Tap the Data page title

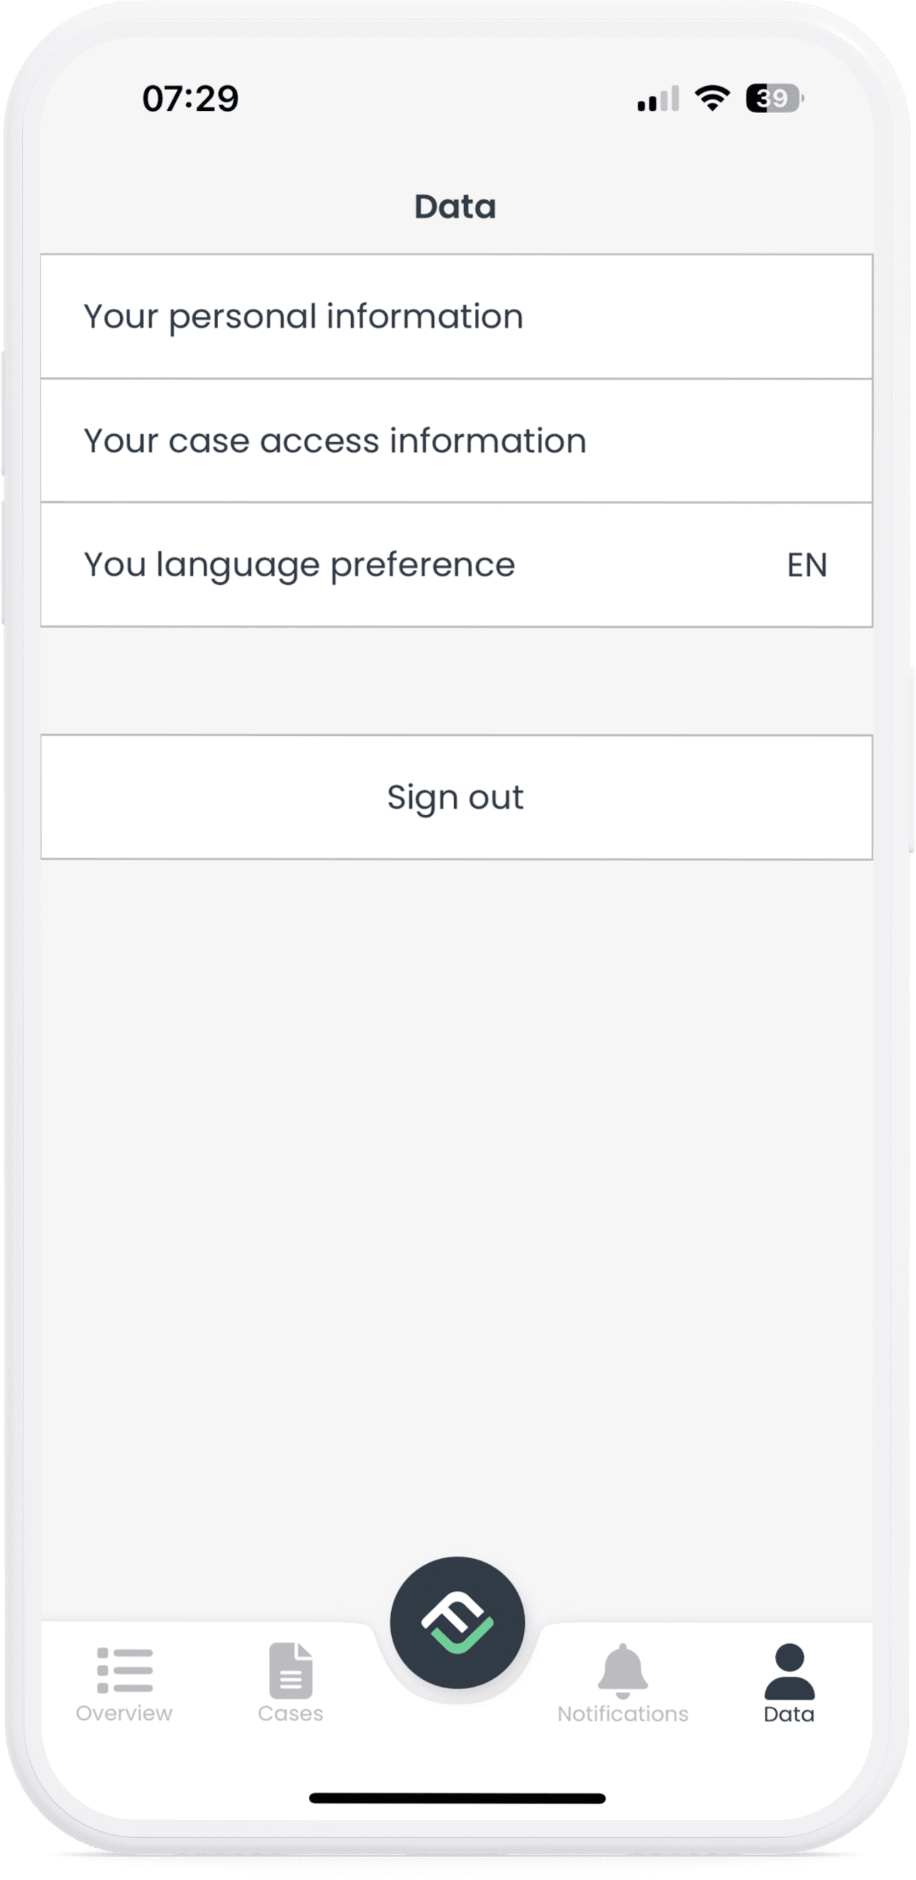pyautogui.click(x=455, y=207)
